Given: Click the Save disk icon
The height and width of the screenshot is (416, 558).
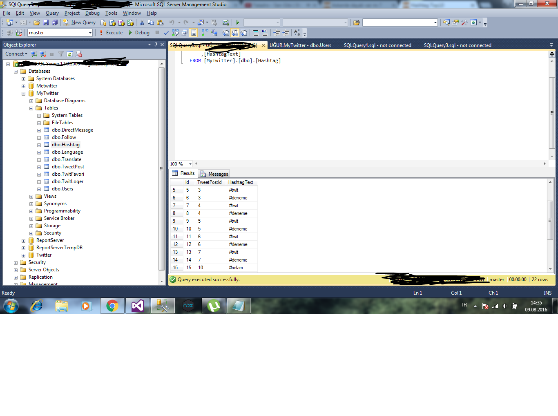Looking at the screenshot, I should 46,22.
